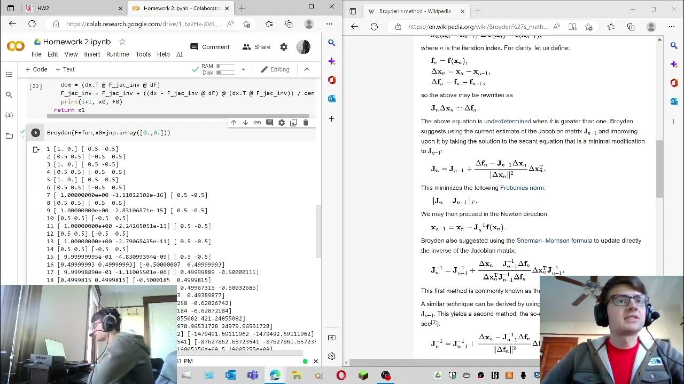The height and width of the screenshot is (384, 684).
Task: Add a Code cell
Action: tap(36, 69)
